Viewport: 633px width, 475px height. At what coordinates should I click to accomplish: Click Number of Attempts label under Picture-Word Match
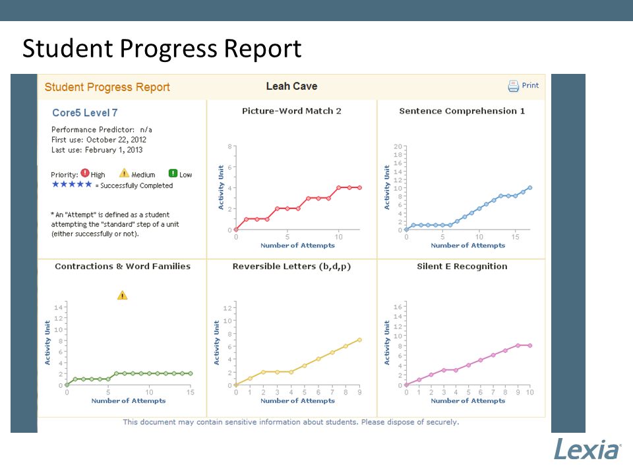point(297,245)
